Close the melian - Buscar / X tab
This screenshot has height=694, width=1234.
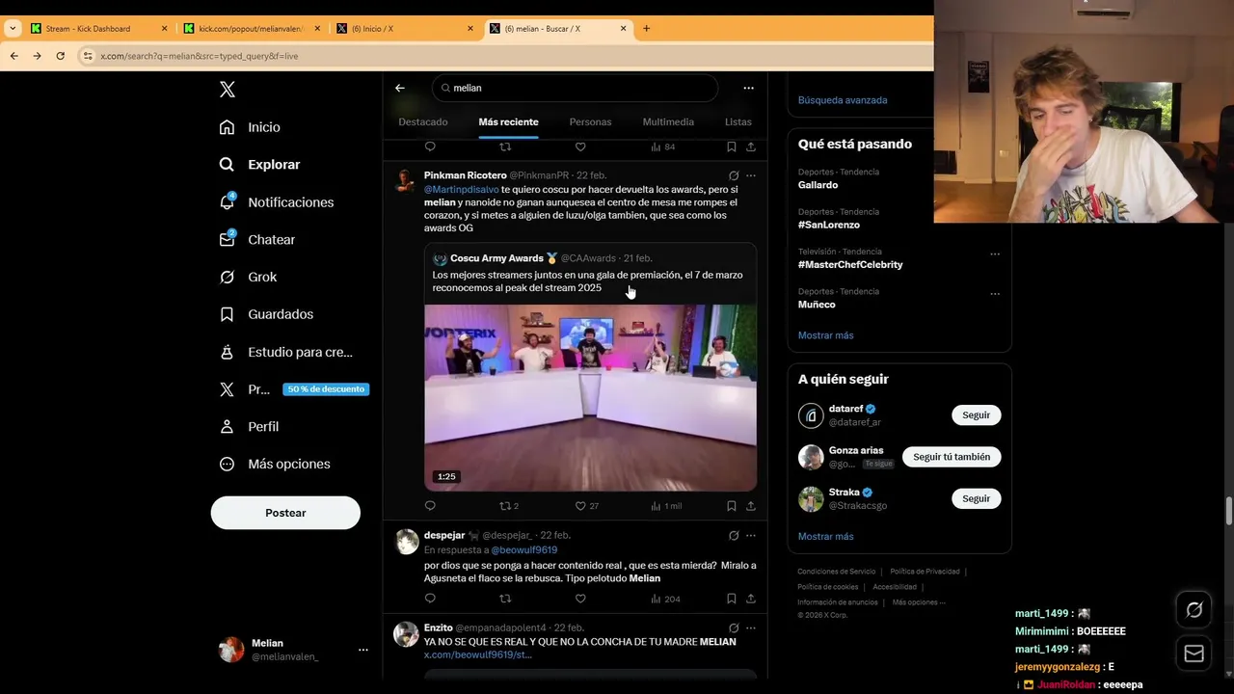pyautogui.click(x=623, y=29)
